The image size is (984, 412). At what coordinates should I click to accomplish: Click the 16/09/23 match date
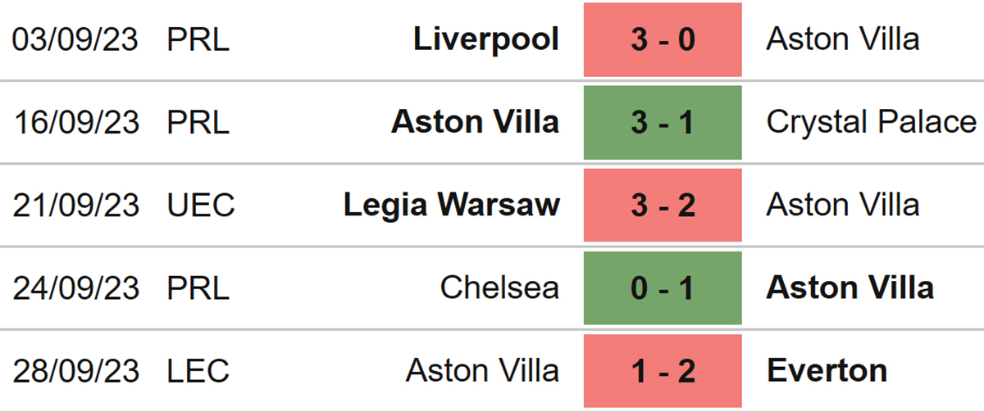point(76,122)
